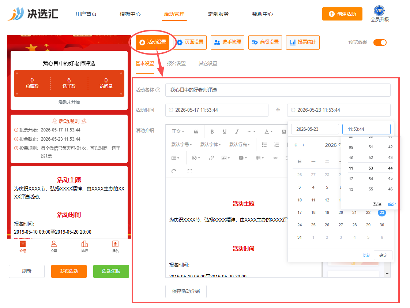
Task: Click the time input showing 11:53:44
Action: [366, 129]
